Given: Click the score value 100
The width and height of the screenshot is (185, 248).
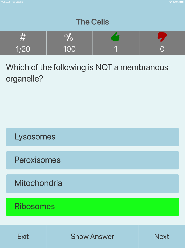Looking at the screenshot, I should tap(69, 49).
